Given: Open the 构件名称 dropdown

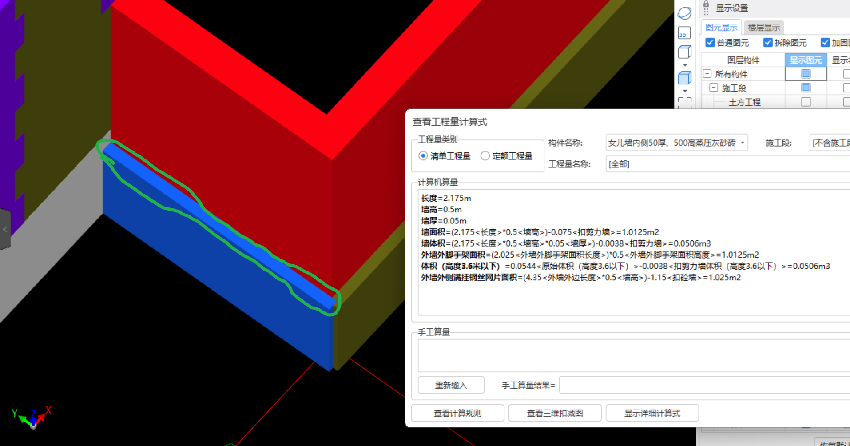Looking at the screenshot, I should [x=743, y=143].
